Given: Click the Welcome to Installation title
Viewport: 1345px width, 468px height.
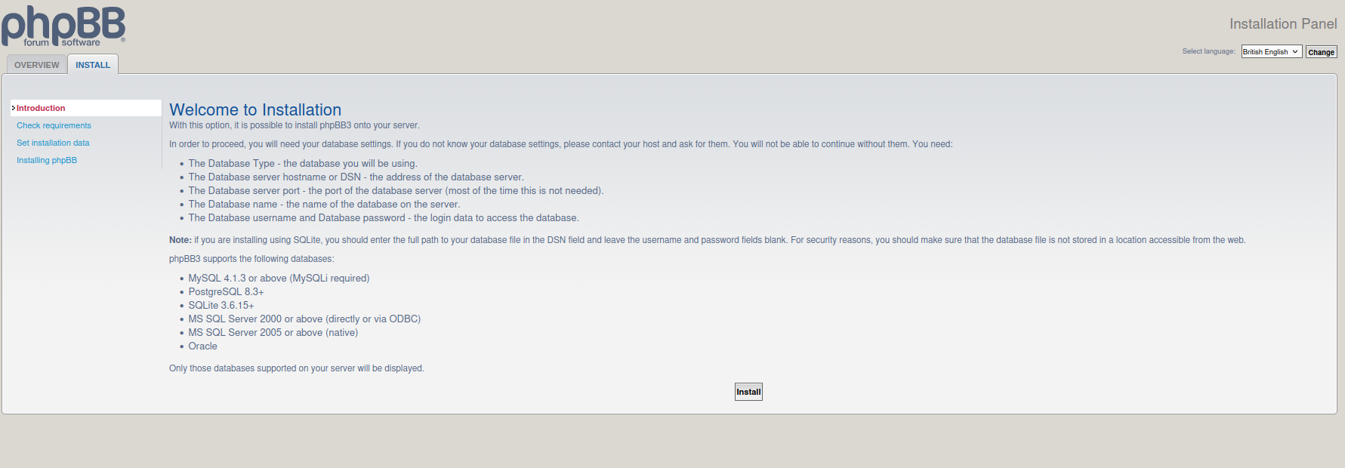Looking at the screenshot, I should click(255, 109).
